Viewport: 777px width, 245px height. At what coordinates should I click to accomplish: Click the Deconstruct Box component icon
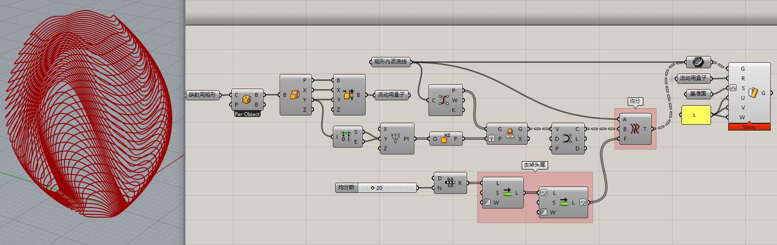click(x=295, y=95)
